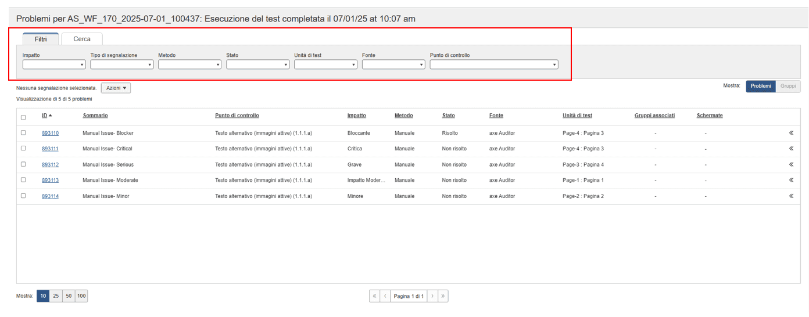Open the Stato filter dropdown
Screen dimensions: 809x317
(257, 64)
